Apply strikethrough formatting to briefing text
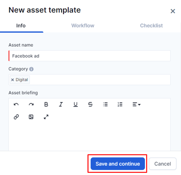Screen dimensions: 181x175 (x=90, y=105)
